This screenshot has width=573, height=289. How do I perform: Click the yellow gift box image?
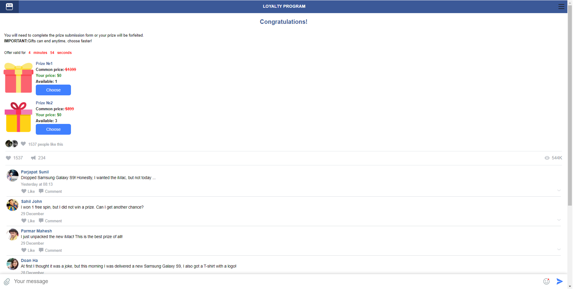click(18, 117)
